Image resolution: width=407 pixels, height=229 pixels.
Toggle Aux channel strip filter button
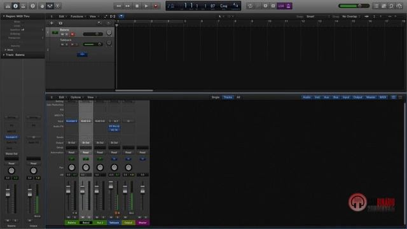pos(326,97)
